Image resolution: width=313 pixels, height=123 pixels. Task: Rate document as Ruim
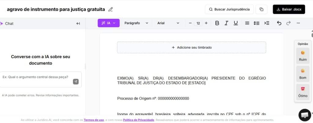pos(303,56)
